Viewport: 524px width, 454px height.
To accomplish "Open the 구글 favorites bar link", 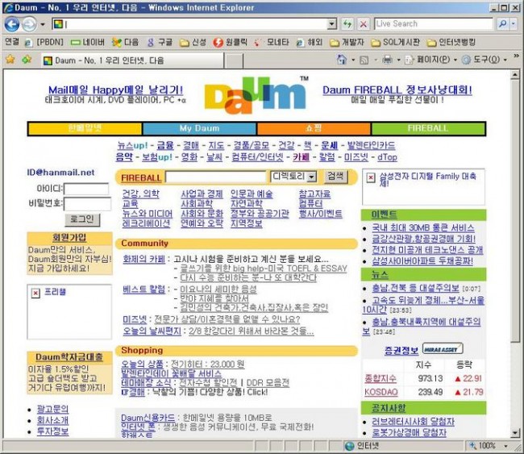I will (x=160, y=42).
